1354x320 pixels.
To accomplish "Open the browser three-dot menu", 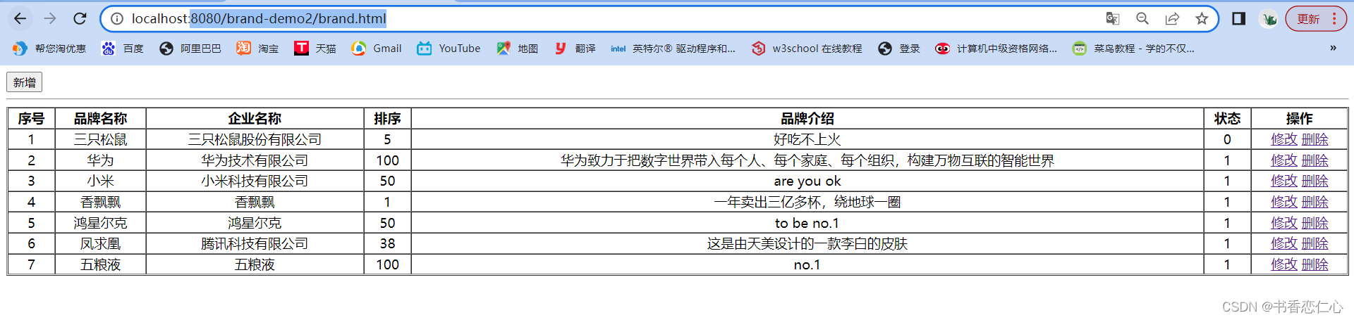I will (x=1334, y=19).
